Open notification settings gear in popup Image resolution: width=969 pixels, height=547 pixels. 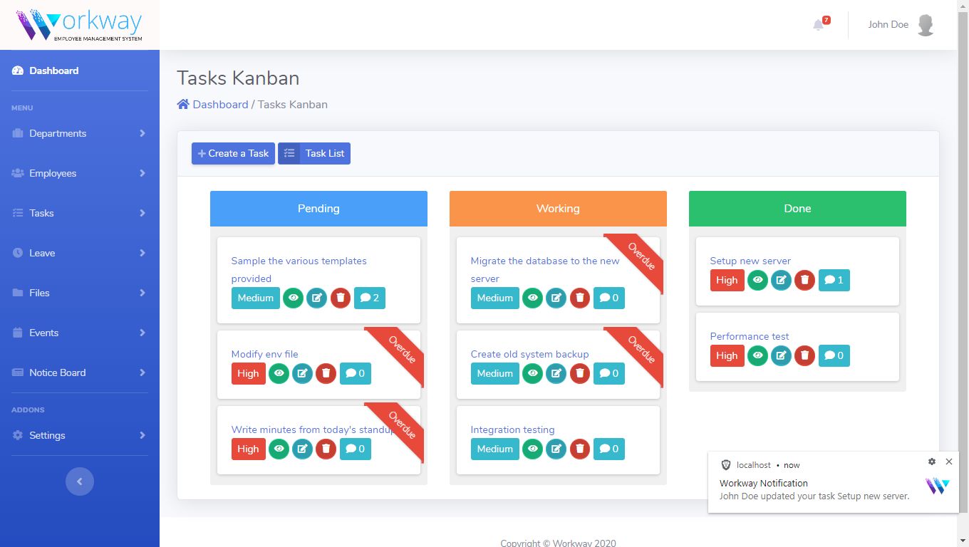click(932, 462)
